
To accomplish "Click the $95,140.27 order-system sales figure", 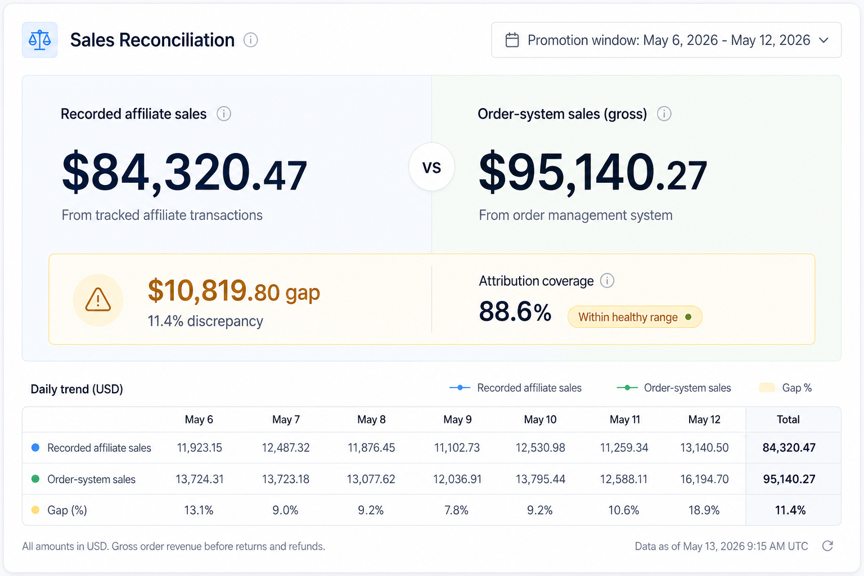I will (x=592, y=172).
